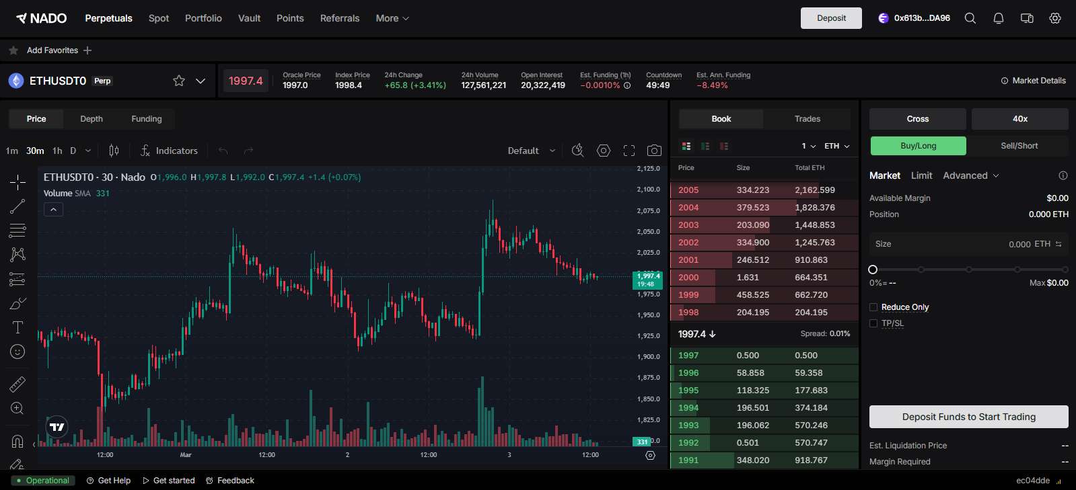The width and height of the screenshot is (1076, 490).
Task: Open the Get Help link
Action: 108,481
